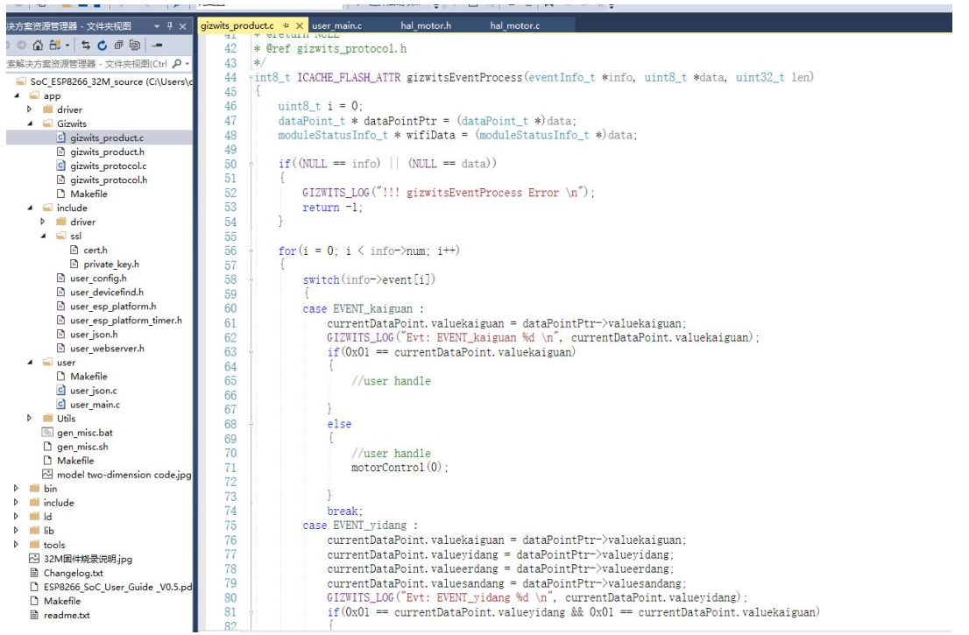Screen dimensions: 969x635
Task: Collapse all tree nodes via toolbar icon
Action: (118, 45)
